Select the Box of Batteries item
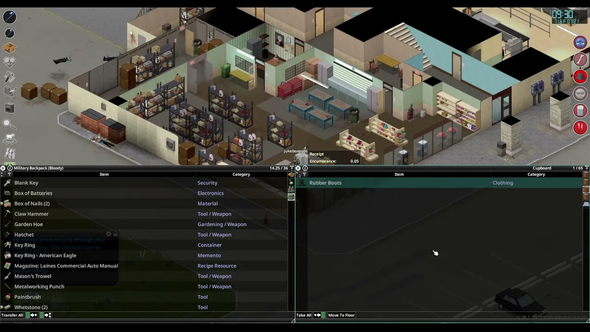 [144, 193]
